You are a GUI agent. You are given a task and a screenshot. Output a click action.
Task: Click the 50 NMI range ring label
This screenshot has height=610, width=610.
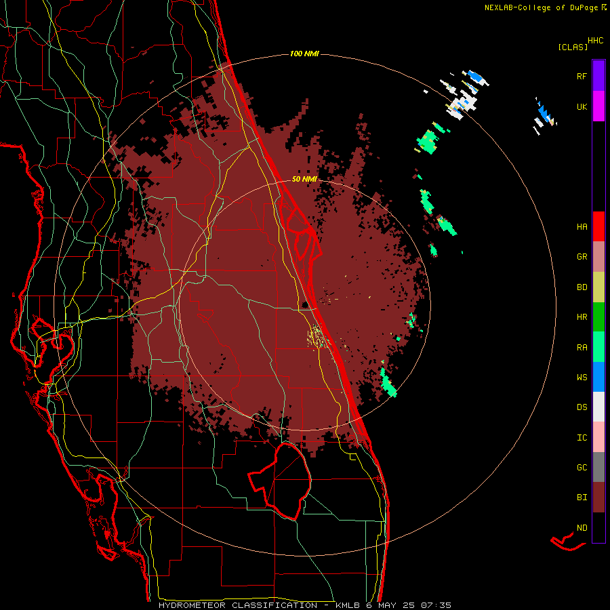pyautogui.click(x=304, y=179)
